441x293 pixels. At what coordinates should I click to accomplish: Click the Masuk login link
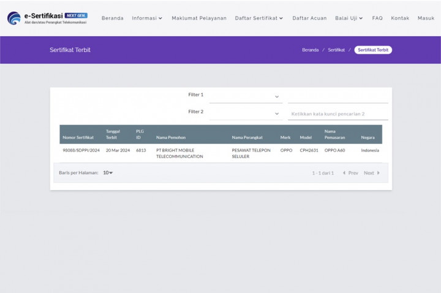426,18
